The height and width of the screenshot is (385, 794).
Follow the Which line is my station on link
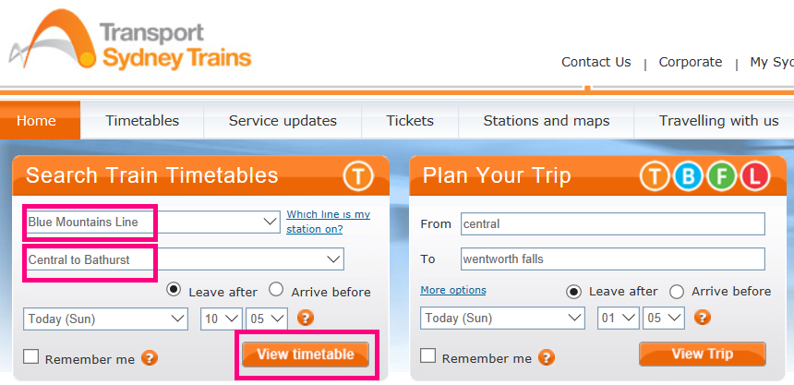tap(328, 222)
